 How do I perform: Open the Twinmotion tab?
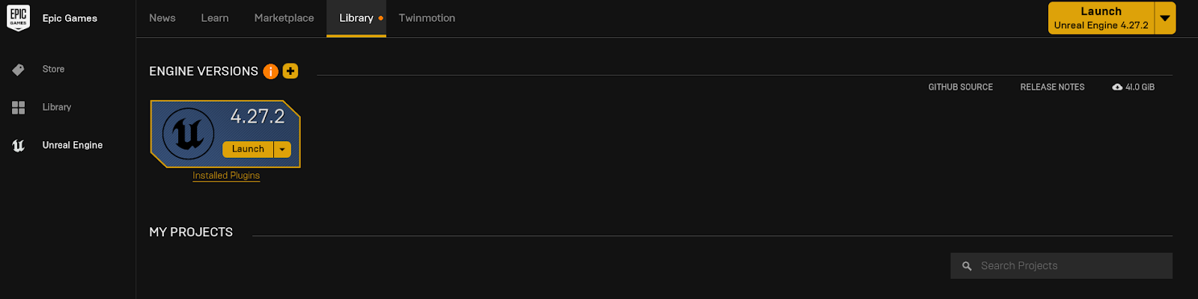[x=427, y=18]
